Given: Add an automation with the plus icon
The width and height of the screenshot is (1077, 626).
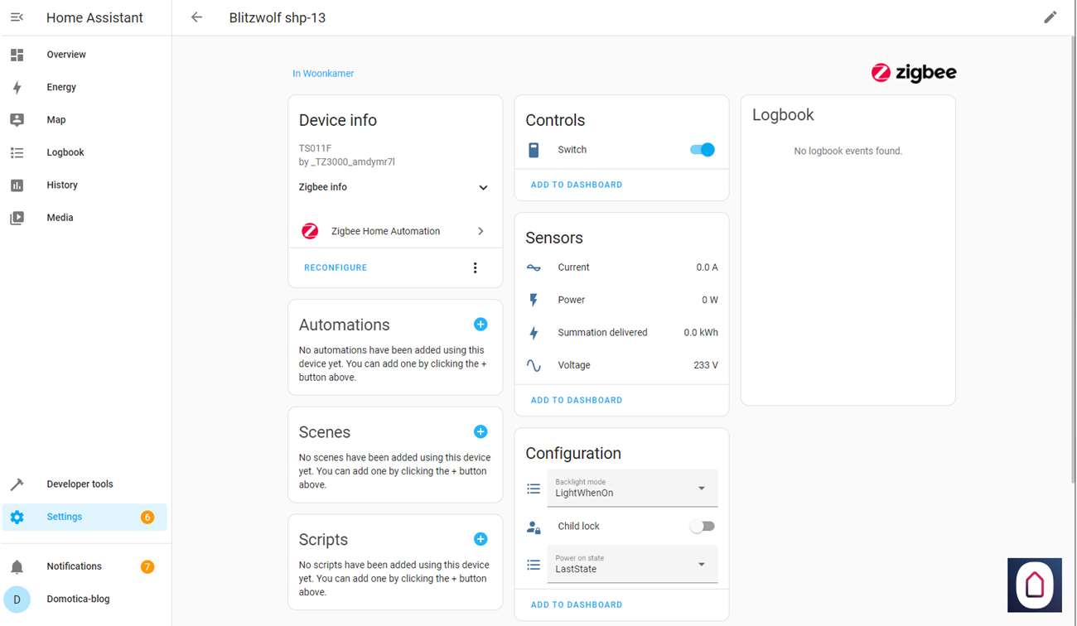Looking at the screenshot, I should (x=481, y=325).
